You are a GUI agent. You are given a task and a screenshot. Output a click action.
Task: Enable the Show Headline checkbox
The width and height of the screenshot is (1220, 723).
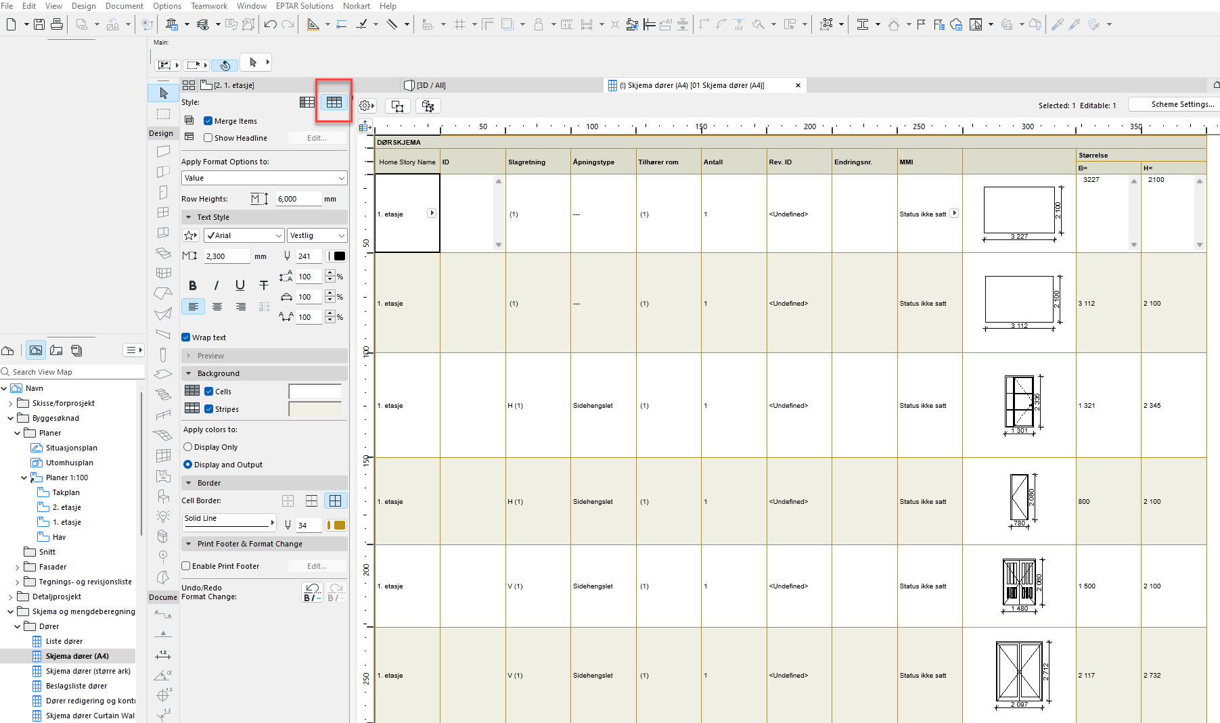pyautogui.click(x=208, y=138)
